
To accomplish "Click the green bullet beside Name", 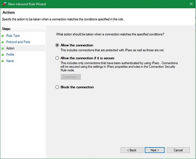I will tap(3, 61).
